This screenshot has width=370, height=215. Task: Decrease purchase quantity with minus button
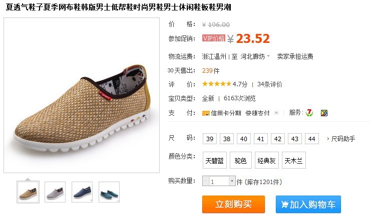coord(206,181)
